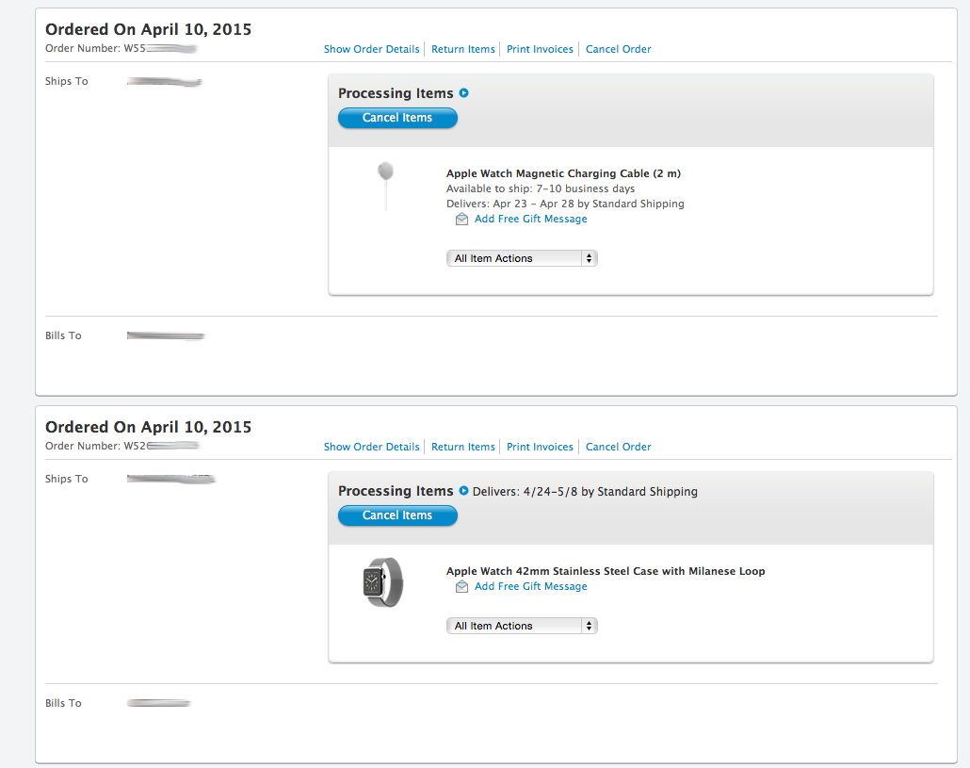Viewport: 970px width, 768px height.
Task: Open All Item Actions dropdown for Charging Cable
Action: pyautogui.click(x=522, y=258)
